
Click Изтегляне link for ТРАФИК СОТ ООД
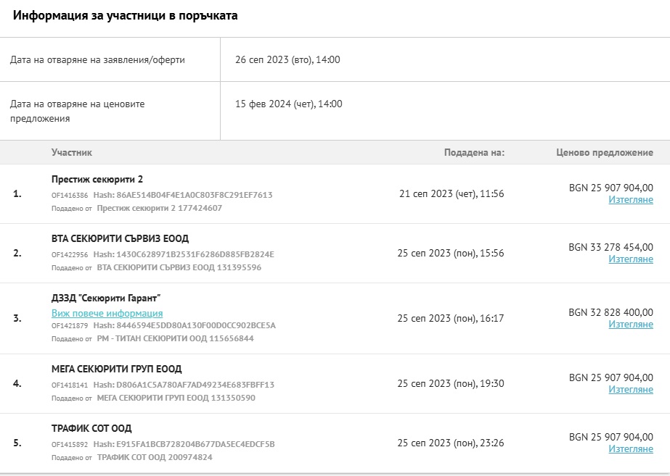point(630,449)
